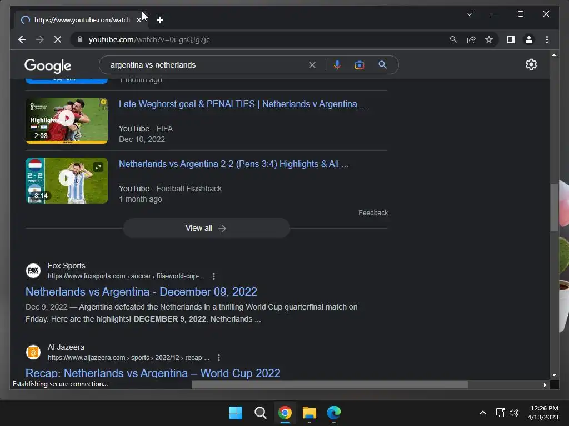Viewport: 569px width, 426px height.
Task: Launch Microsoft Edge from taskbar
Action: tap(334, 413)
